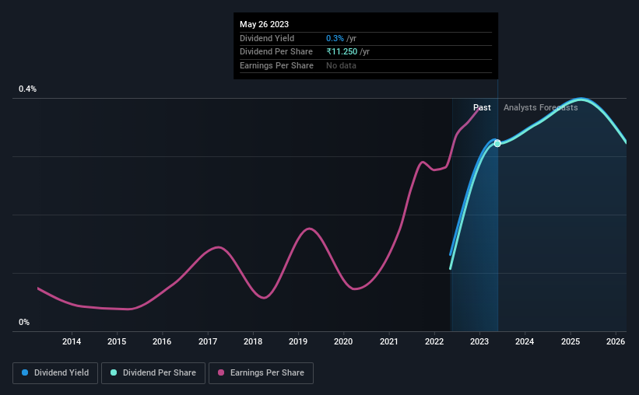Click the 2026 x-axis label

616,341
